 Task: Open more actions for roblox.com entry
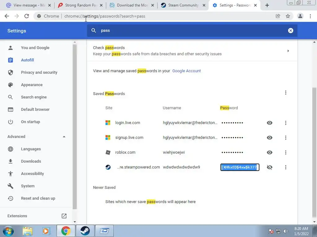coord(286,152)
